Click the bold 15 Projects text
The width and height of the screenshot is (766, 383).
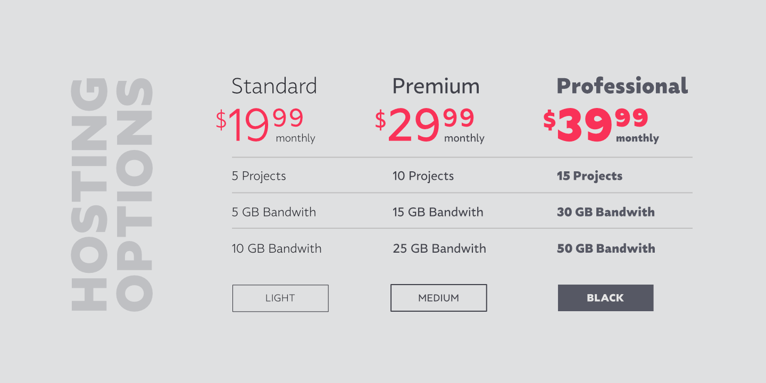[589, 176]
